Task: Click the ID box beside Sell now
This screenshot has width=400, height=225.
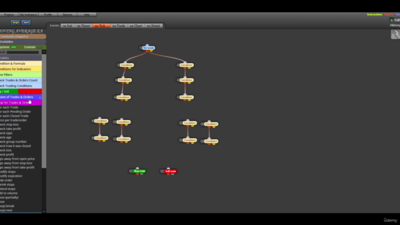Action: pyautogui.click(x=162, y=171)
